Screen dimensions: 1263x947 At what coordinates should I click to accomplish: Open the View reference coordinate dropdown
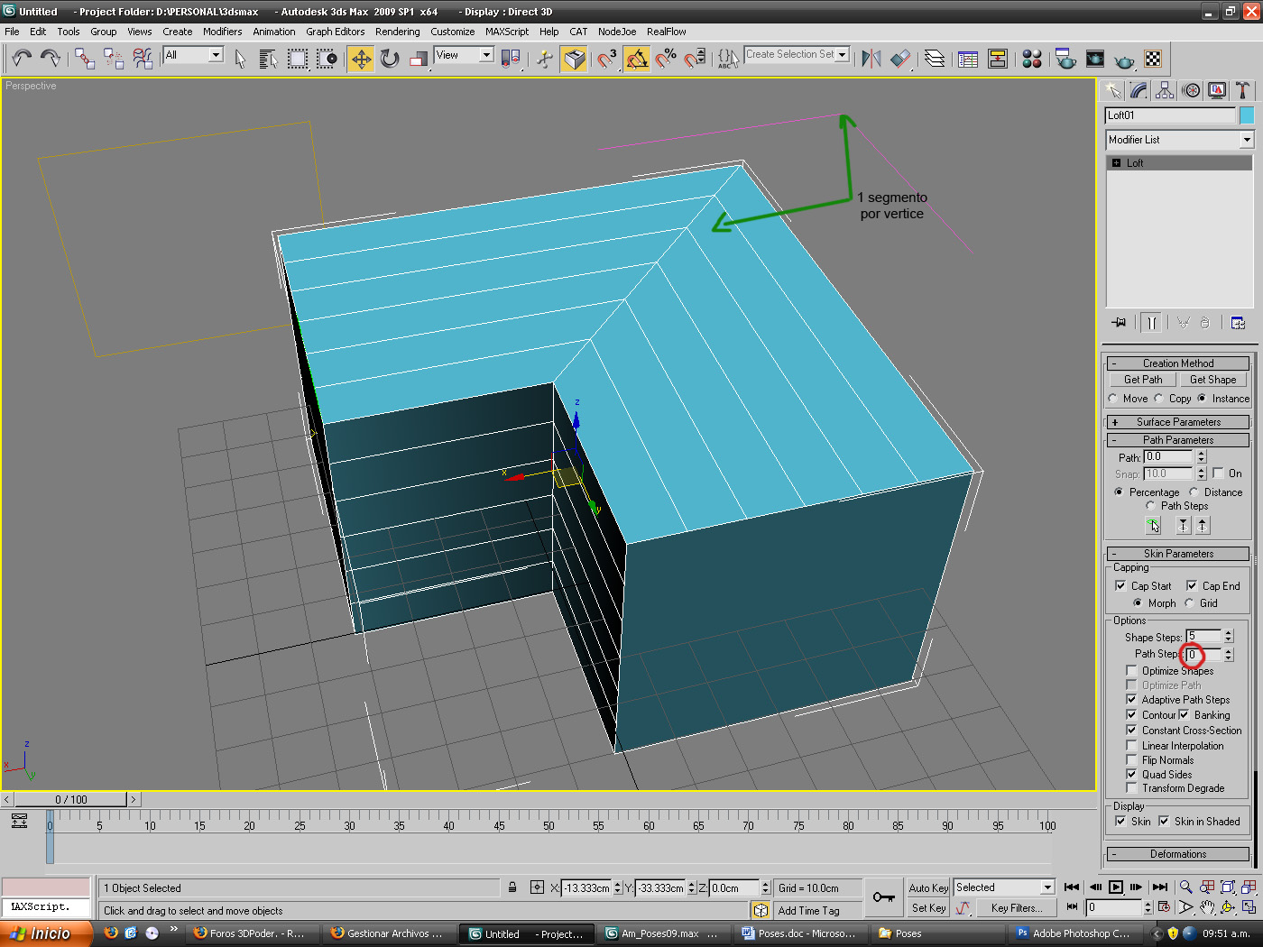point(464,55)
